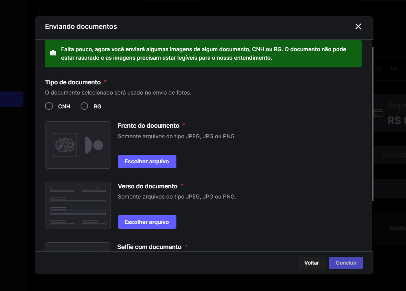Click the green information banner text
Screen dimensions: 406x291
203,54
